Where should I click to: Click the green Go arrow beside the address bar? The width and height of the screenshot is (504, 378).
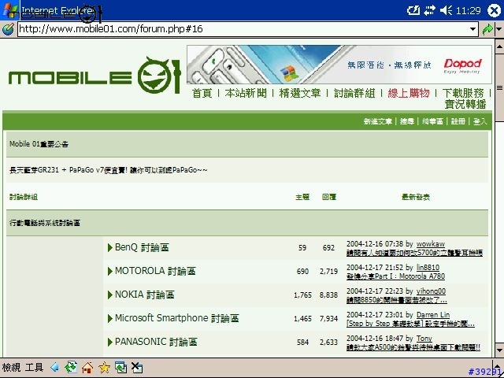[x=487, y=29]
